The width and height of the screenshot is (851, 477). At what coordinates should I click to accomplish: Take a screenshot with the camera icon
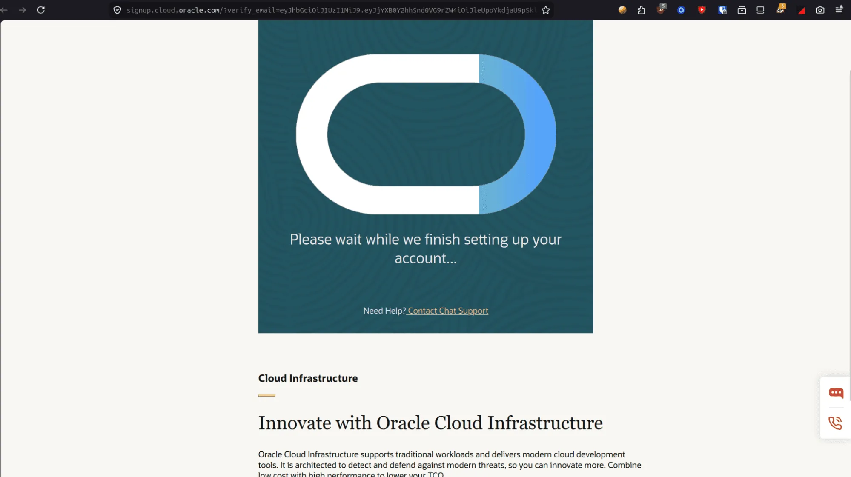[x=820, y=10]
